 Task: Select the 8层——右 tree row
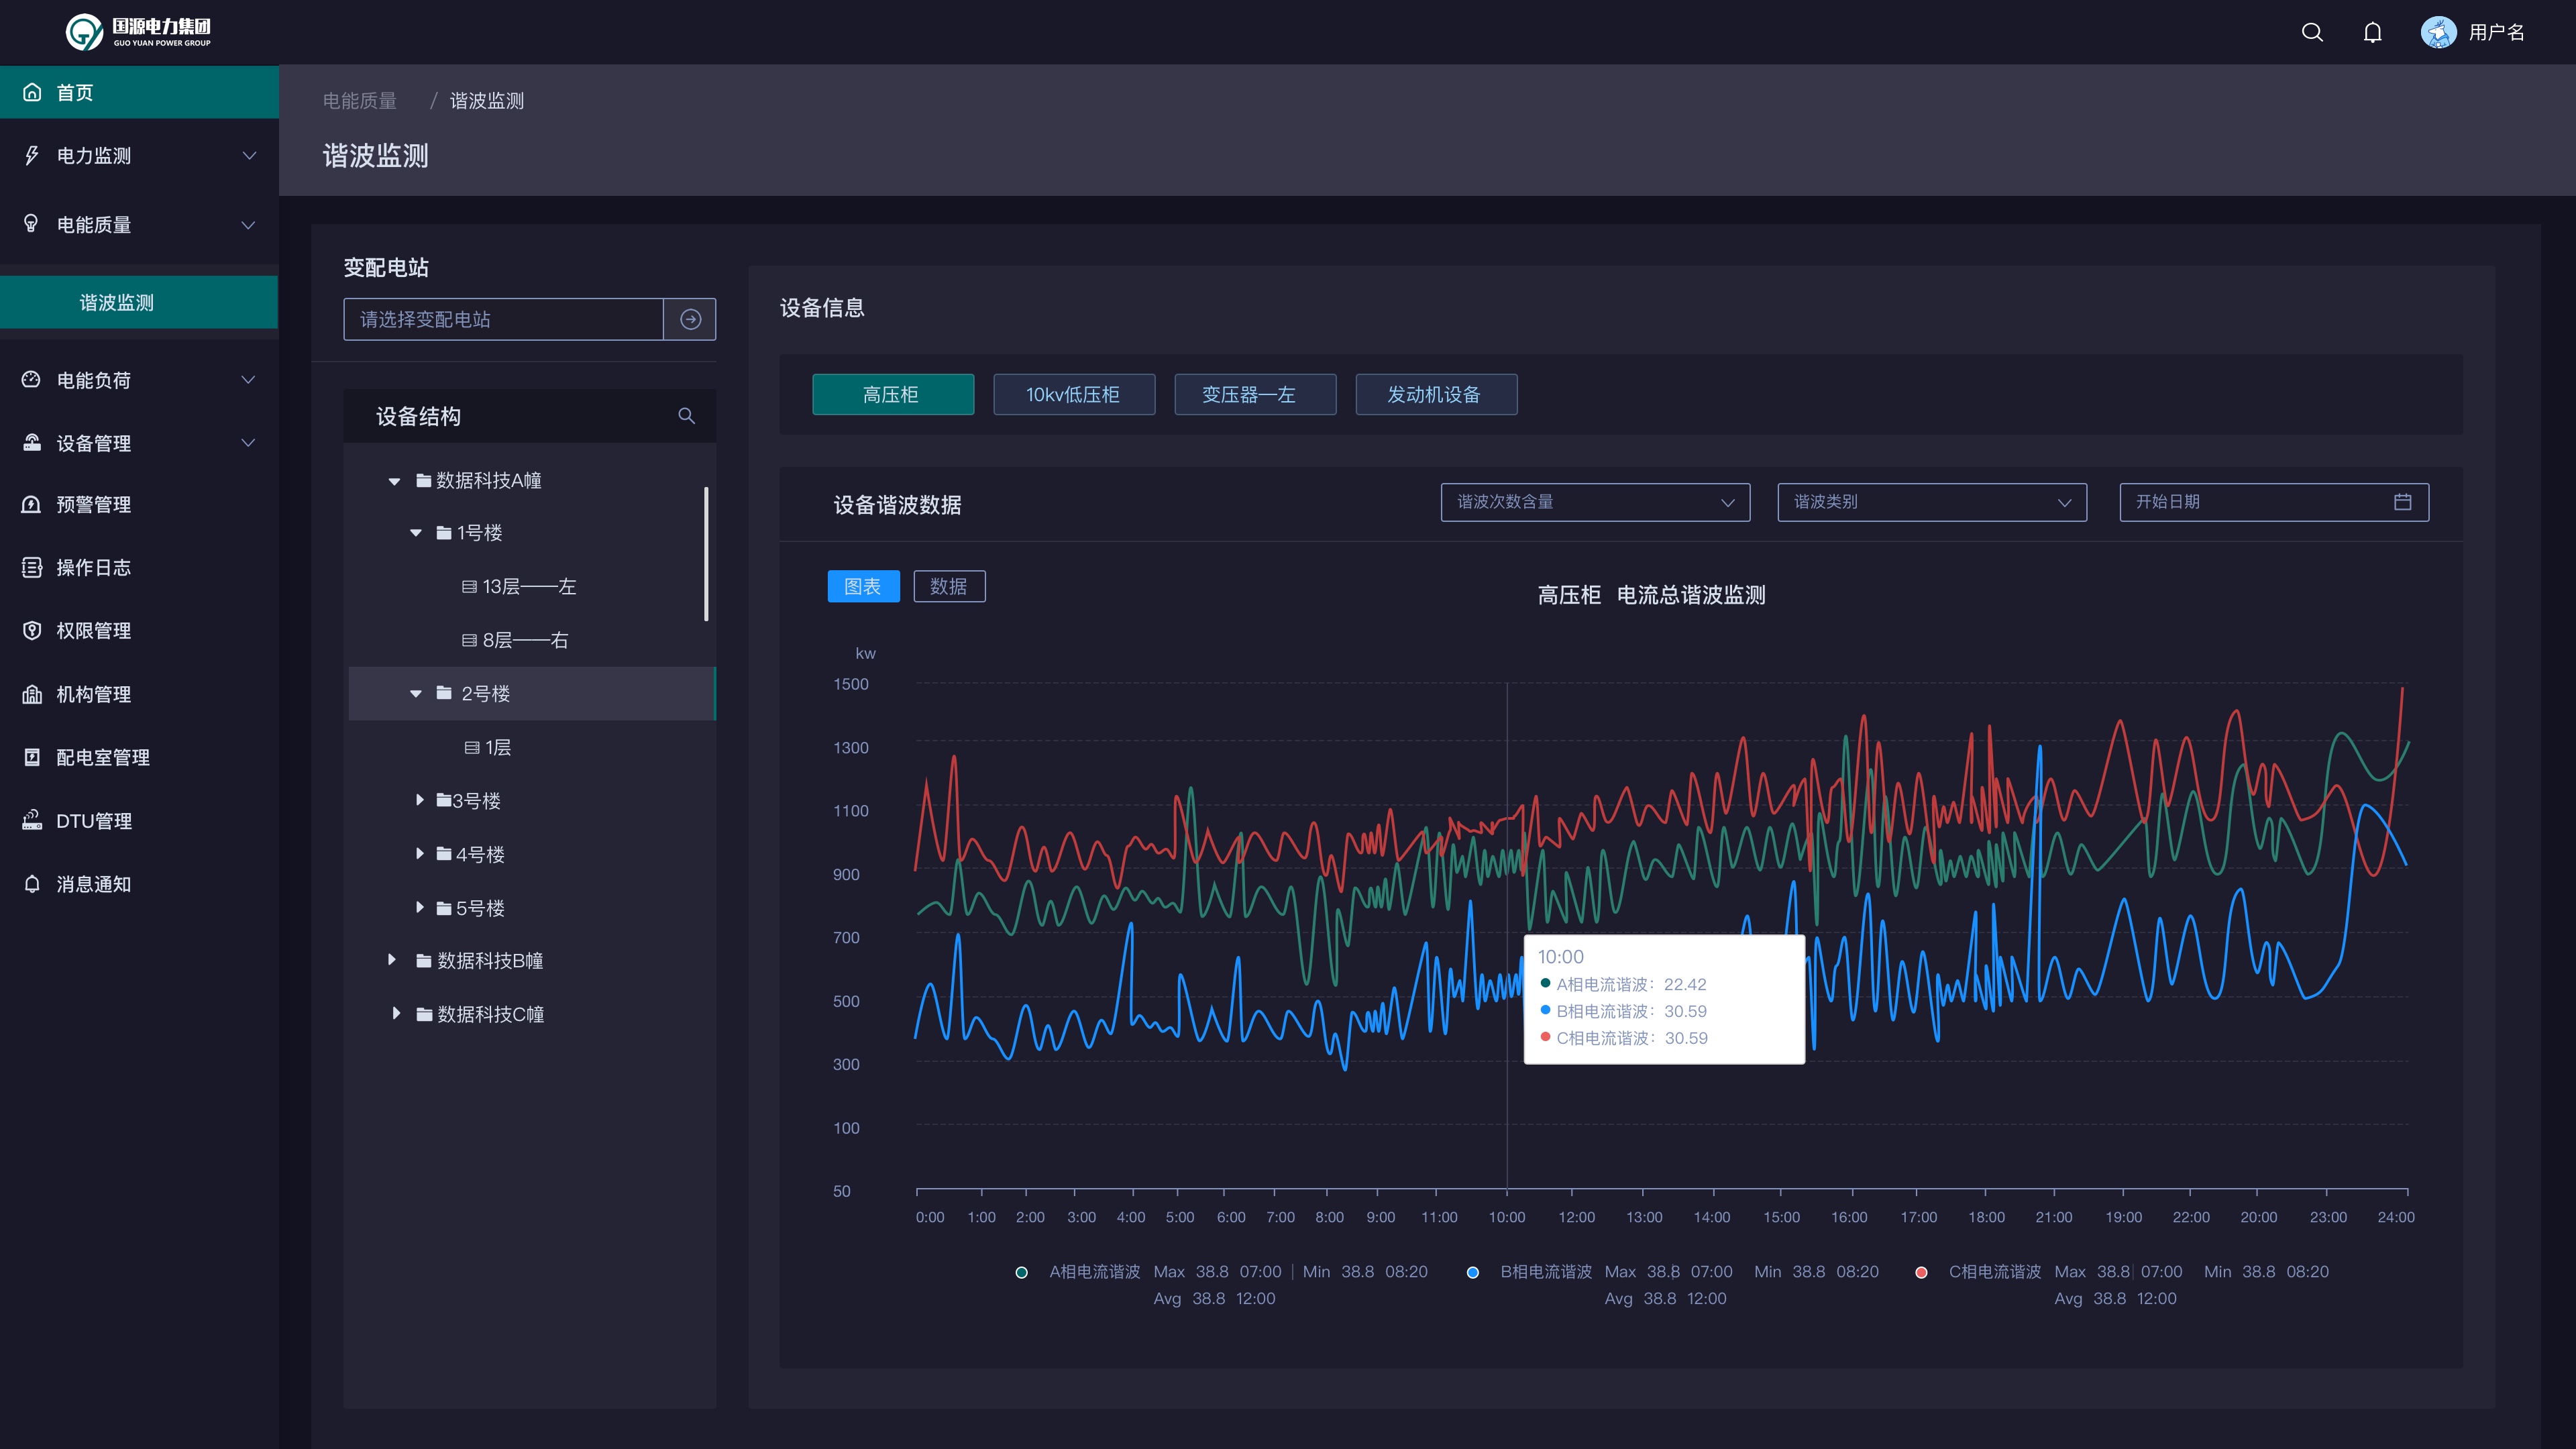pyautogui.click(x=532, y=640)
